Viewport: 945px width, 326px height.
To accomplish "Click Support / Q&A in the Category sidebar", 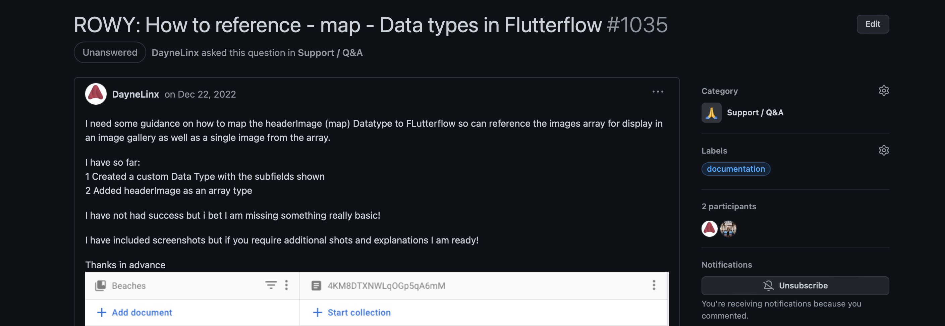I will (x=755, y=113).
